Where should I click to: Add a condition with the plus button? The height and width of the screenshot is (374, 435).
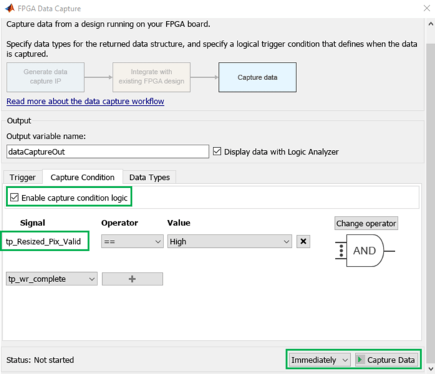pyautogui.click(x=132, y=279)
